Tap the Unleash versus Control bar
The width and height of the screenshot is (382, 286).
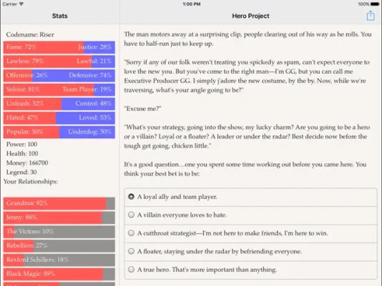pos(59,104)
